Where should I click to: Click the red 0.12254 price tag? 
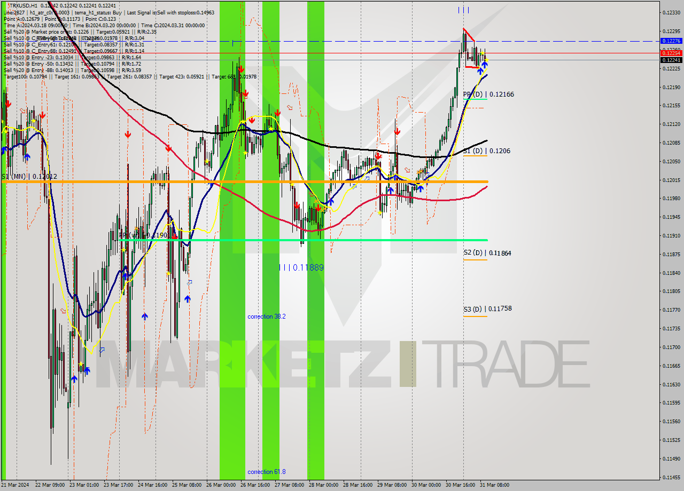point(671,53)
